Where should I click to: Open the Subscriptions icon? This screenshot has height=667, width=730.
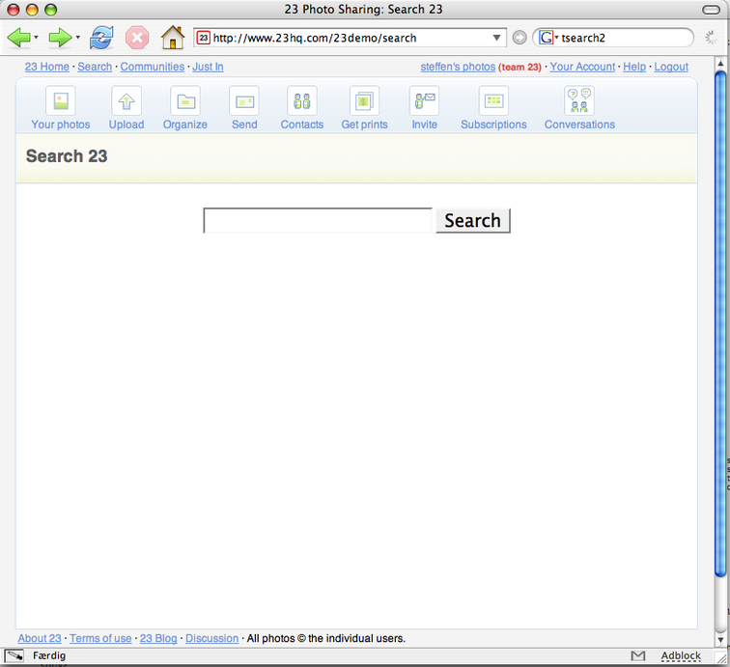[494, 100]
